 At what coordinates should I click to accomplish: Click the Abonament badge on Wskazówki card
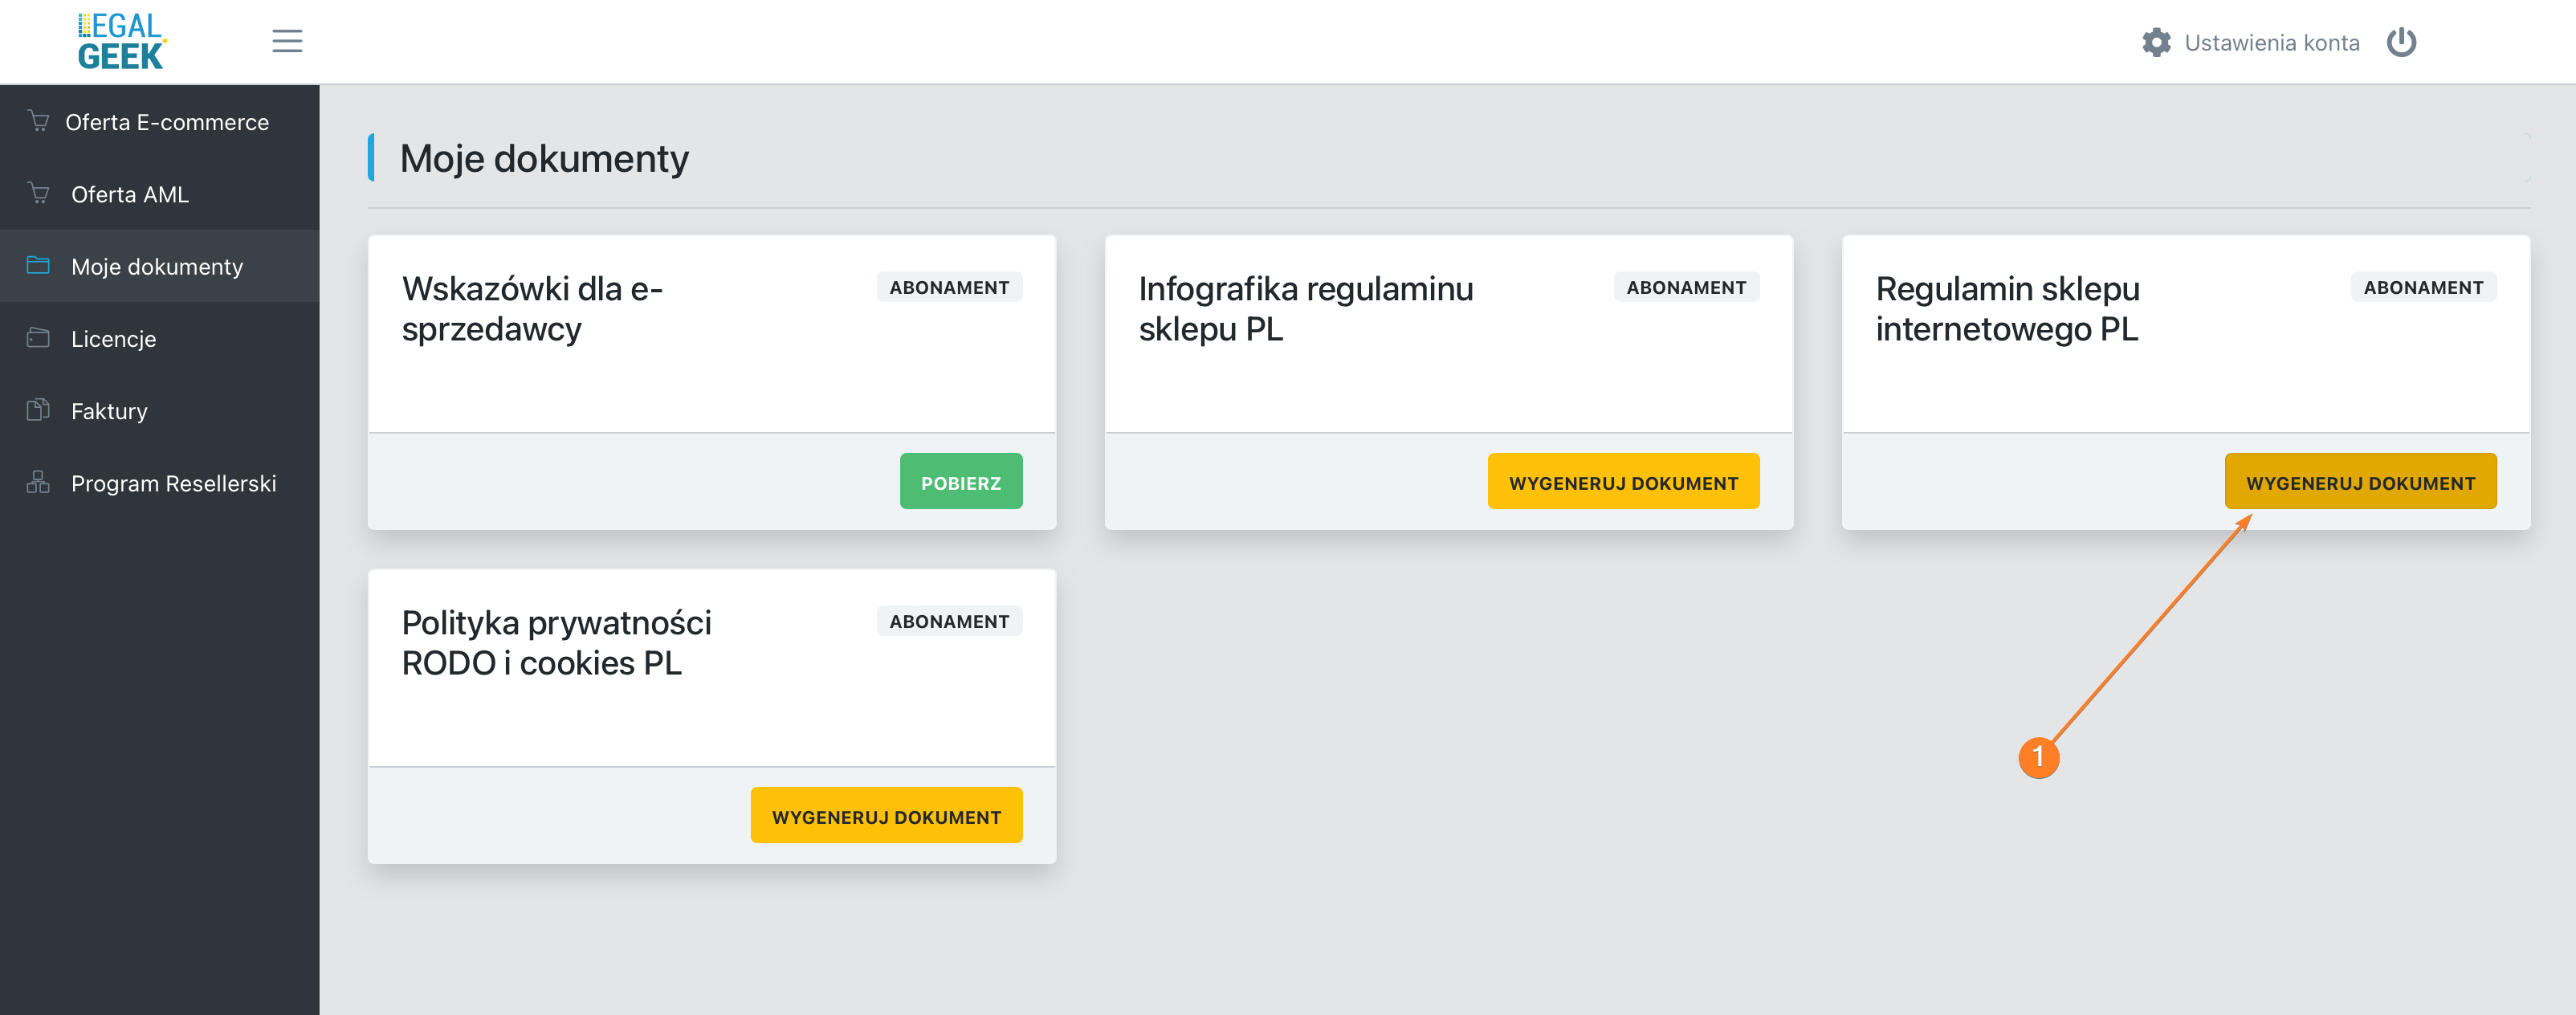click(948, 288)
